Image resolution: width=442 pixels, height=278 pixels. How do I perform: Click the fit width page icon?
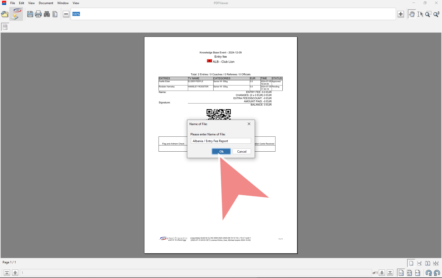point(418,273)
